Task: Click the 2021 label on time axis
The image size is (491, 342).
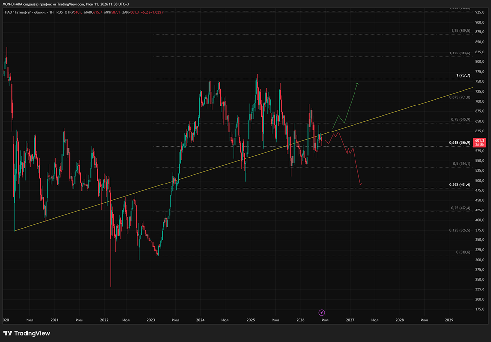Action: click(55, 320)
